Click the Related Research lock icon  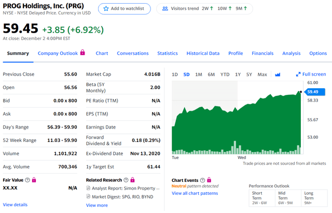133,180
